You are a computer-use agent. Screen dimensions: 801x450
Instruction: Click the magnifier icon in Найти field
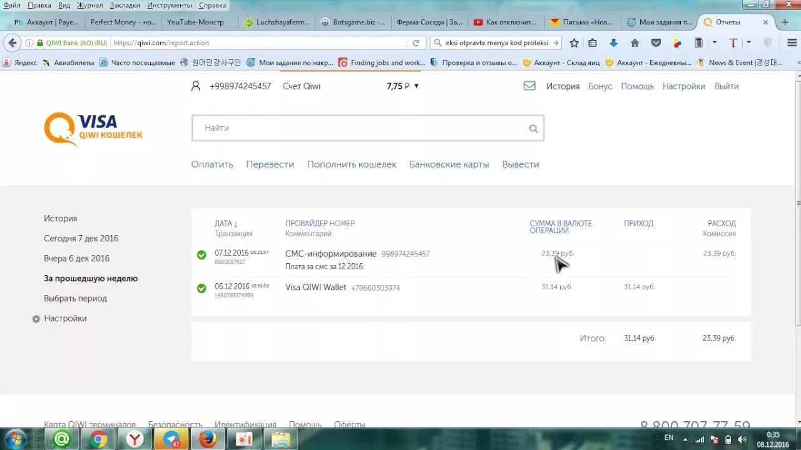[533, 129]
